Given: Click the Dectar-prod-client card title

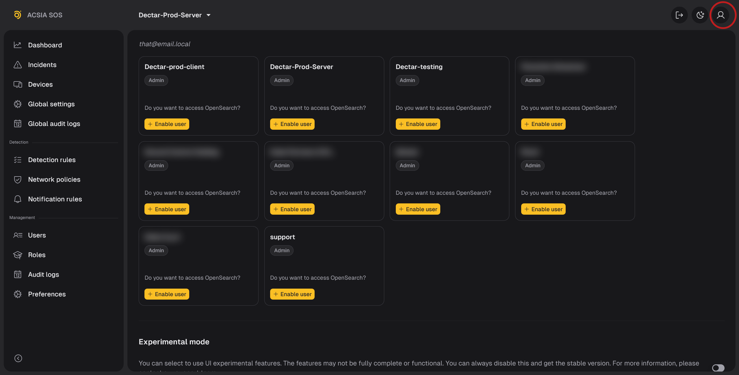Looking at the screenshot, I should pyautogui.click(x=174, y=67).
